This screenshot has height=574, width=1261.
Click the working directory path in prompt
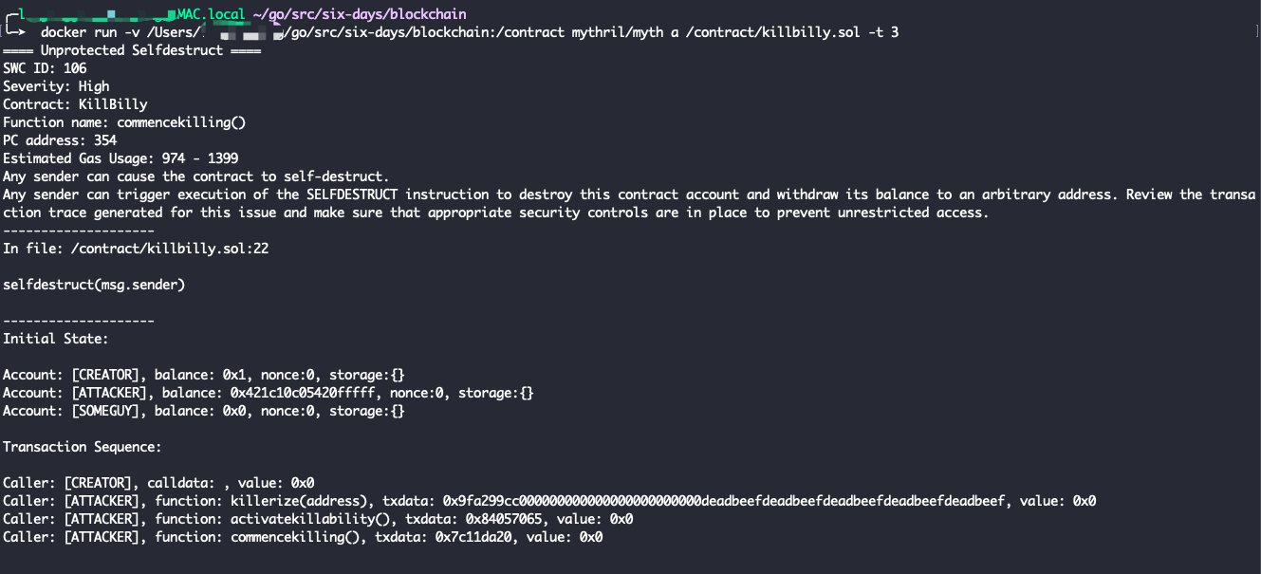[359, 14]
